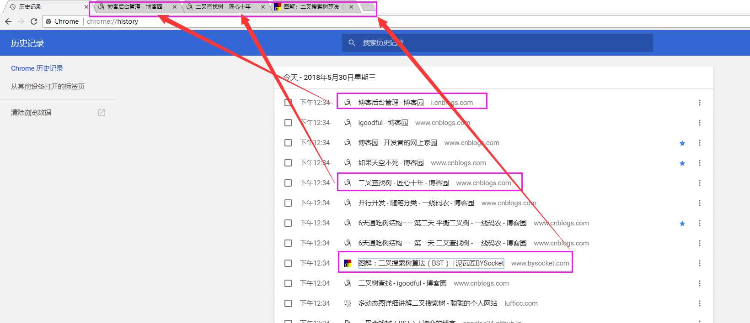
Task: Close the 图解：二叉搜索树算法 tab
Action: click(x=351, y=7)
